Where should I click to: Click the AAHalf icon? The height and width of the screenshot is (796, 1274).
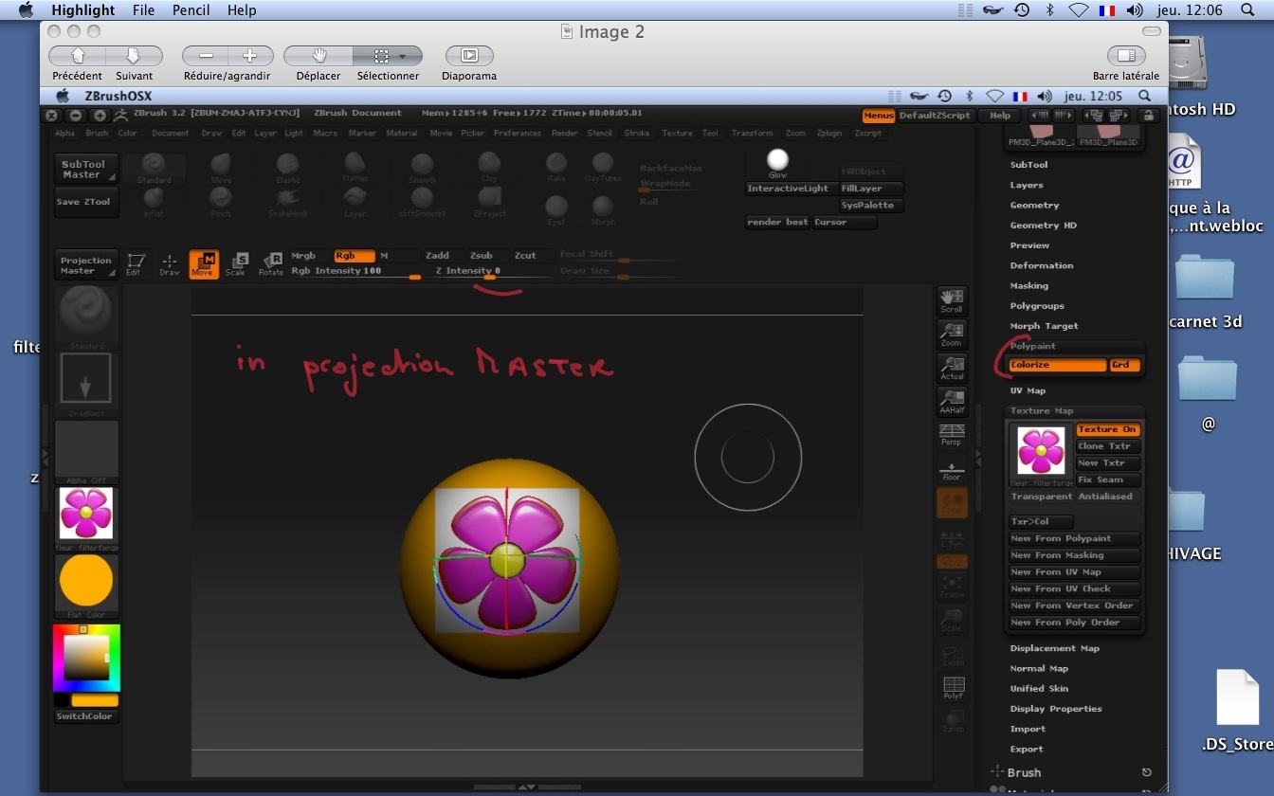(952, 402)
